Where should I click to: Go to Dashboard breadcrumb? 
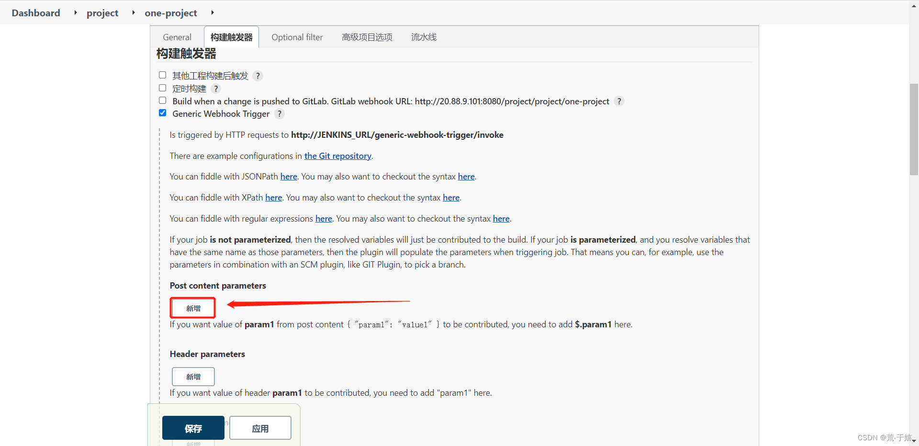coord(36,13)
